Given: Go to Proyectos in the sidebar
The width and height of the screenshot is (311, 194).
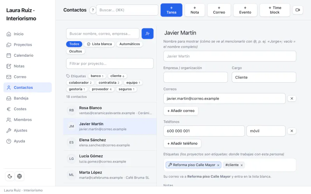Looking at the screenshot, I should [x=28, y=45].
